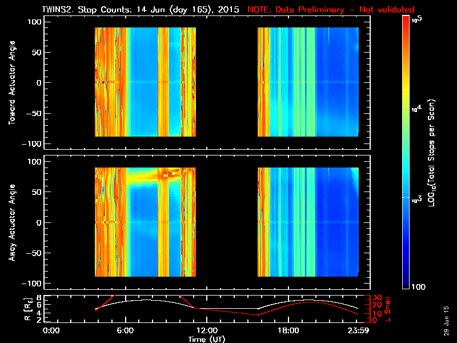Click the 0:00 time axis label

tap(51, 331)
